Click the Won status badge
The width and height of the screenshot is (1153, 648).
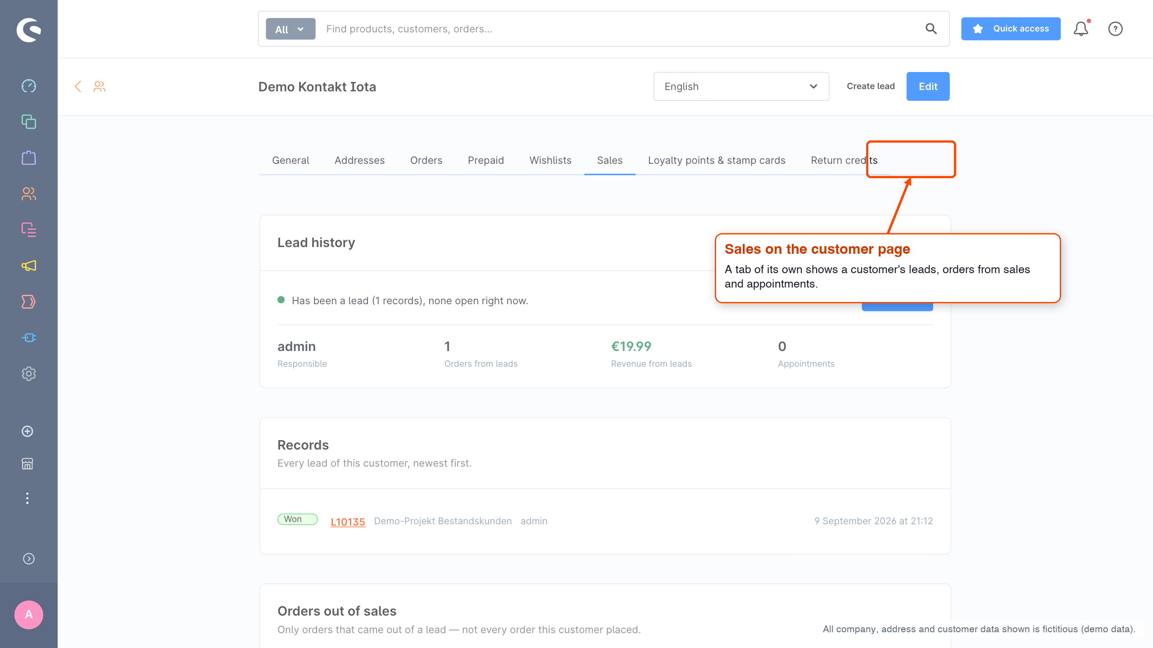point(297,519)
